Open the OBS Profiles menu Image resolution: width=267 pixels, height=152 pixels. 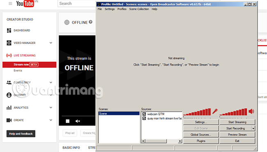tap(122, 9)
